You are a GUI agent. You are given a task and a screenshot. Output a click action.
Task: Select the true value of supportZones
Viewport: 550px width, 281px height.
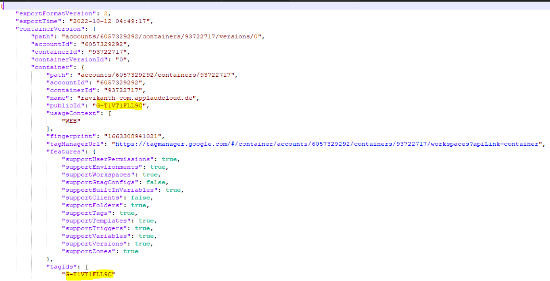click(x=131, y=251)
